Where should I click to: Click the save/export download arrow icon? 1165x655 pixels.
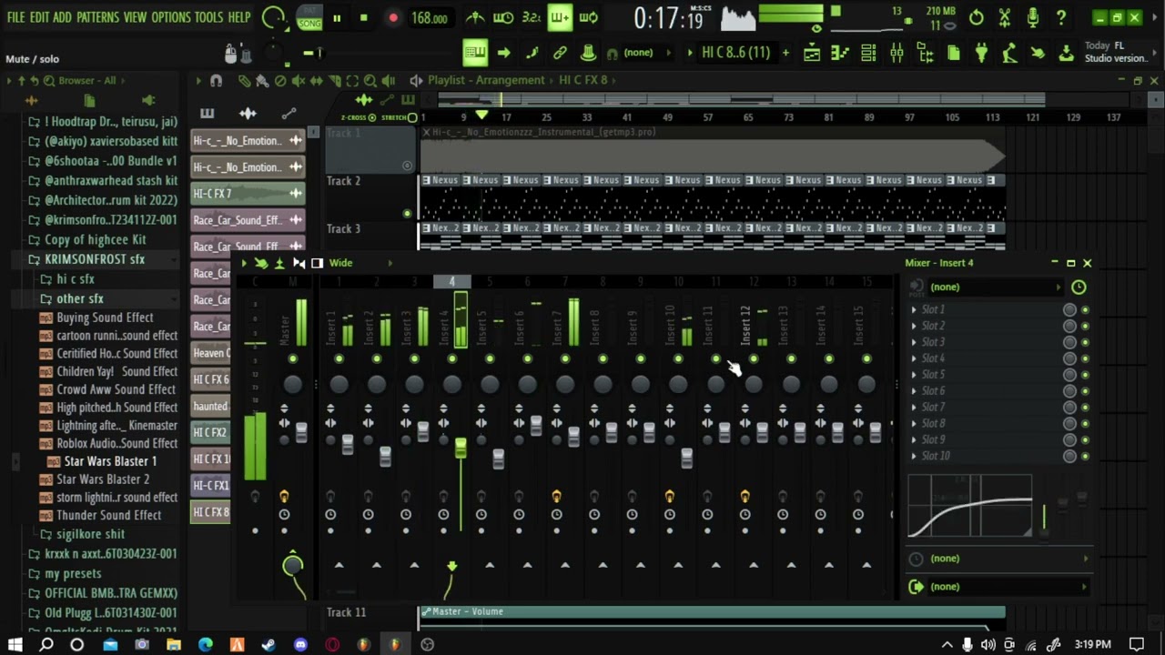[1066, 53]
